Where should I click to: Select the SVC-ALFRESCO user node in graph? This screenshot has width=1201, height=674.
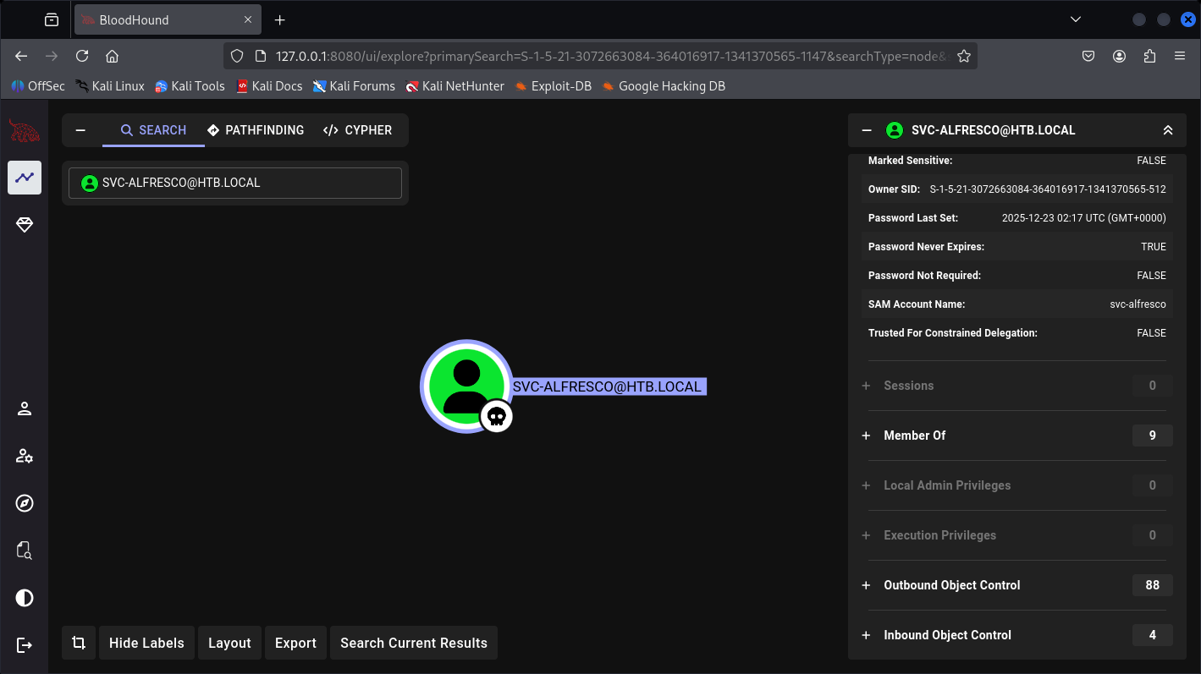point(466,386)
